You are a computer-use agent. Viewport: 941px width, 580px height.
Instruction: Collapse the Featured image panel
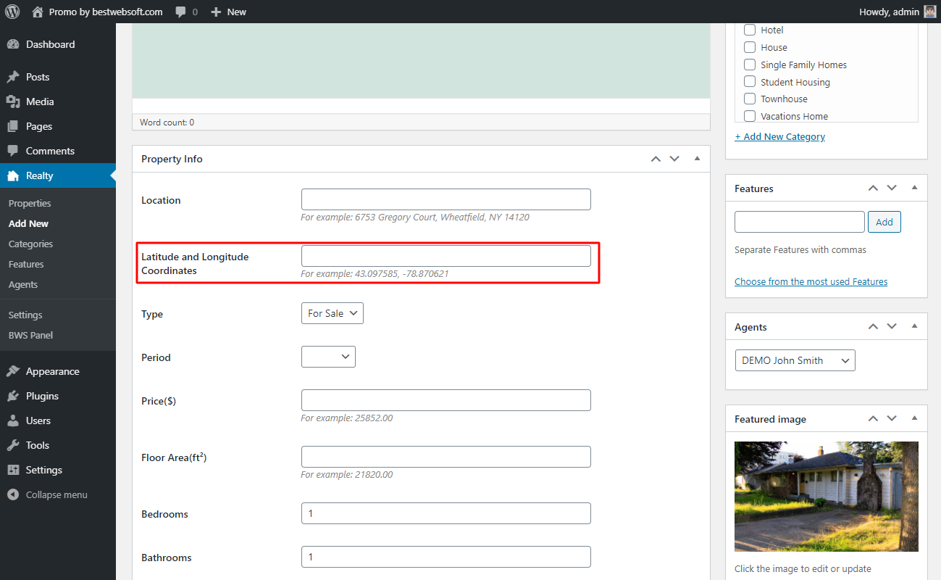(x=914, y=418)
